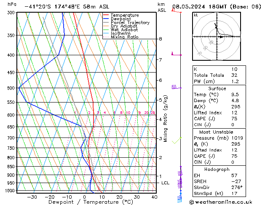Click the Dewpoint / Temperature axis label
Viewport: 265px width, 205px height.
coord(91,202)
